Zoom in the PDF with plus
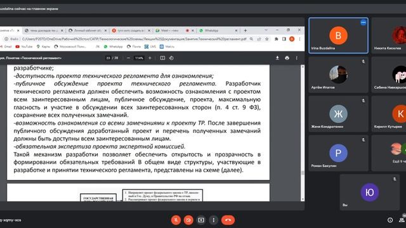 pyautogui.click(x=150, y=58)
